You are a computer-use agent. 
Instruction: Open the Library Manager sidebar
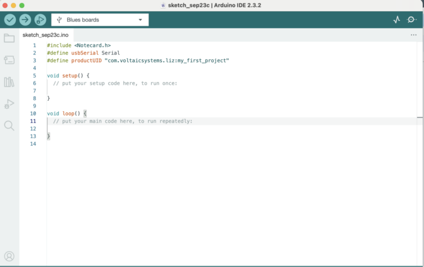[9, 82]
